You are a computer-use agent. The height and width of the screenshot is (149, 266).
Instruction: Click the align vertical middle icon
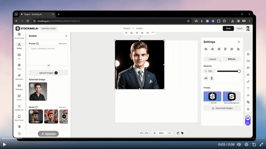(x=232, y=49)
